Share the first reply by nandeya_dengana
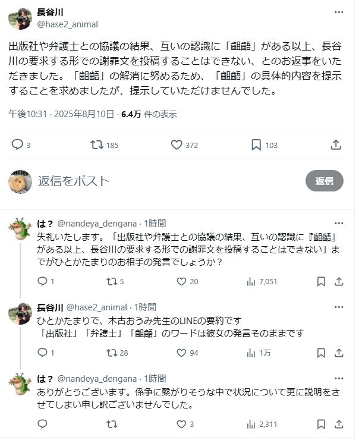359x440 pixels. 338,281
